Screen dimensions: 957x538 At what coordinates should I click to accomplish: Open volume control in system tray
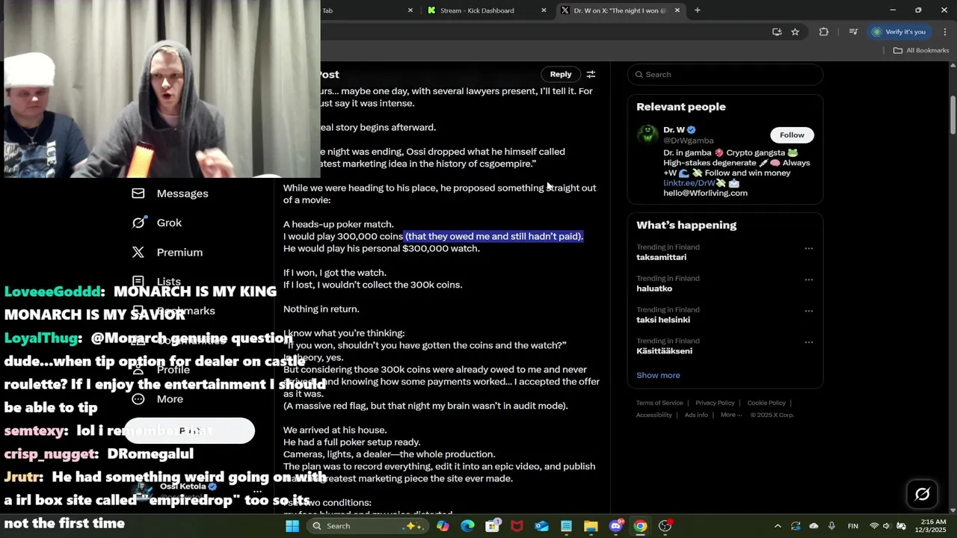click(x=887, y=526)
